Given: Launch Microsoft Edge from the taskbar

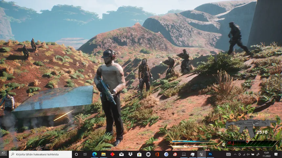Looking at the screenshot, I should [94, 154].
